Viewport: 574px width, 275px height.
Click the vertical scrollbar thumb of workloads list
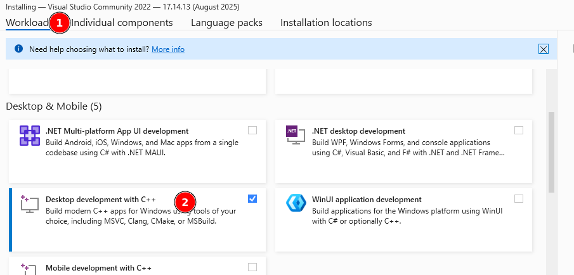point(551,152)
